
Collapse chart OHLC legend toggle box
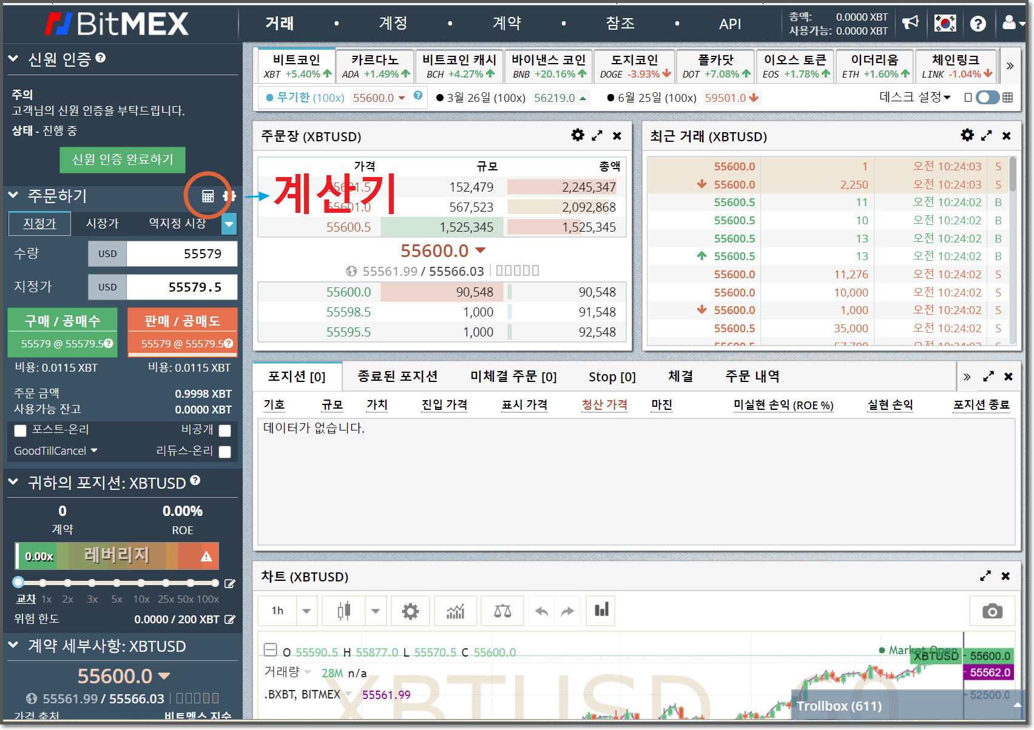pyautogui.click(x=271, y=650)
